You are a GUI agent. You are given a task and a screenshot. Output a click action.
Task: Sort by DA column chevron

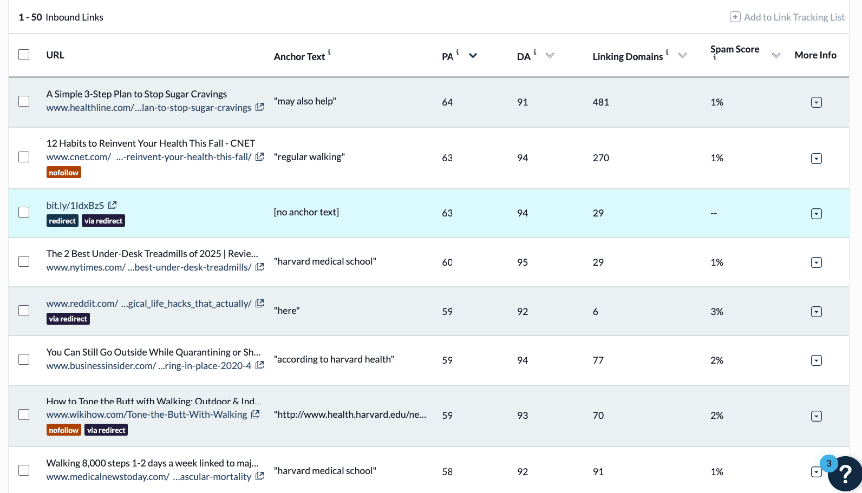550,56
